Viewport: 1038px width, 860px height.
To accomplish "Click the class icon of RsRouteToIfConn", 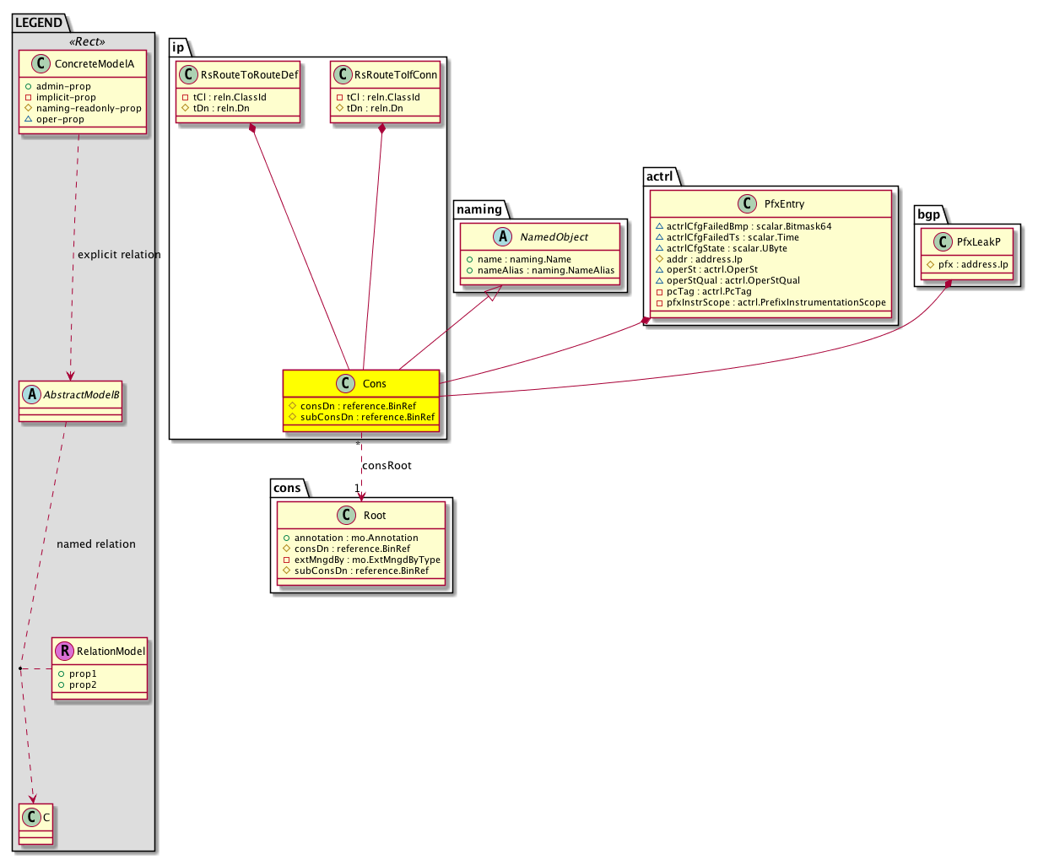I will tap(343, 74).
